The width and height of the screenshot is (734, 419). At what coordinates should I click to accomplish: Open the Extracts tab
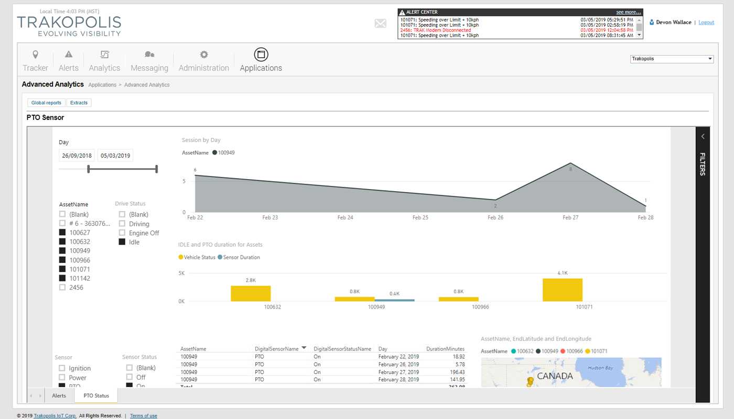pyautogui.click(x=79, y=103)
